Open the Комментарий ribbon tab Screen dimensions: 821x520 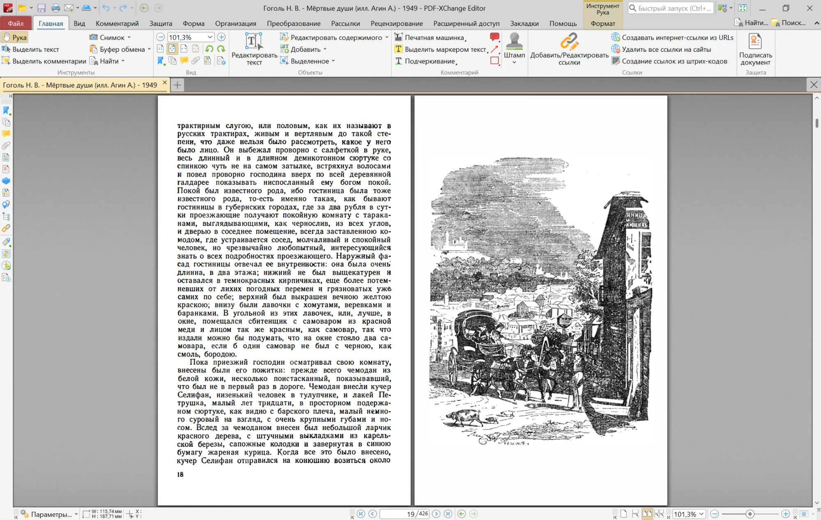click(x=117, y=23)
